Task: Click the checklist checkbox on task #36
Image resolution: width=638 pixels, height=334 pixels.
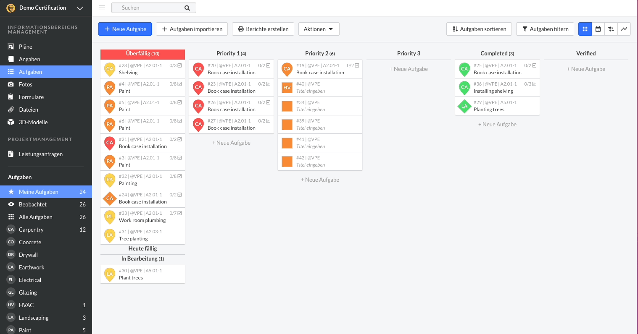Action: [x=535, y=84]
